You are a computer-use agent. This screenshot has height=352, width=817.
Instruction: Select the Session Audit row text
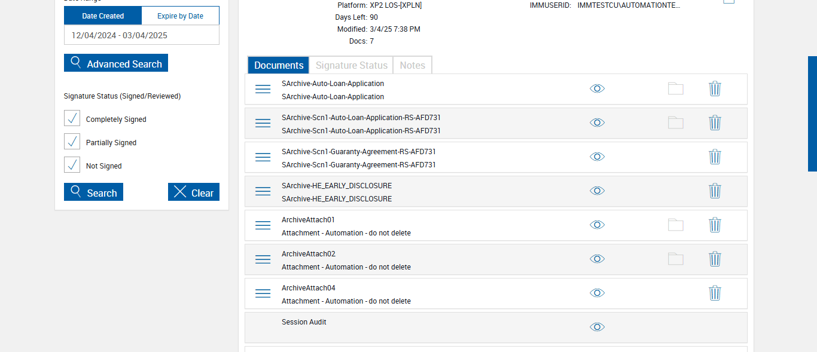click(x=304, y=322)
